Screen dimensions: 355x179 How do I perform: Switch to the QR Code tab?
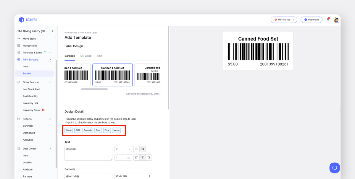pyautogui.click(x=86, y=56)
